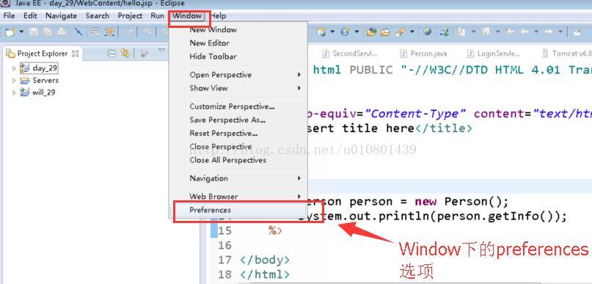Viewport: 592px width, 284px height.
Task: Close the Project Explorer view tab
Action: tap(75, 54)
